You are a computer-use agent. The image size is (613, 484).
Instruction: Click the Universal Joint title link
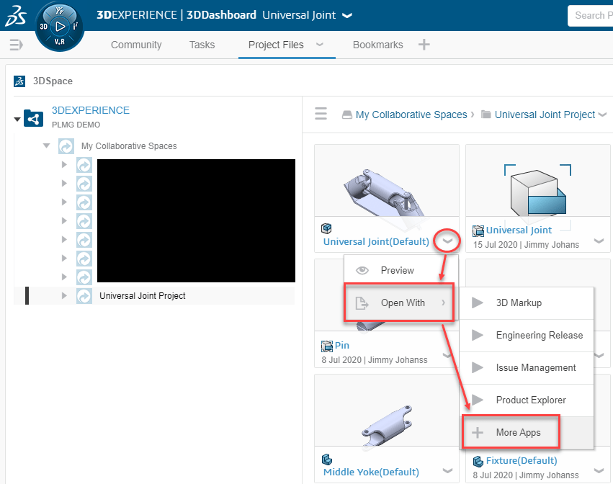click(519, 230)
